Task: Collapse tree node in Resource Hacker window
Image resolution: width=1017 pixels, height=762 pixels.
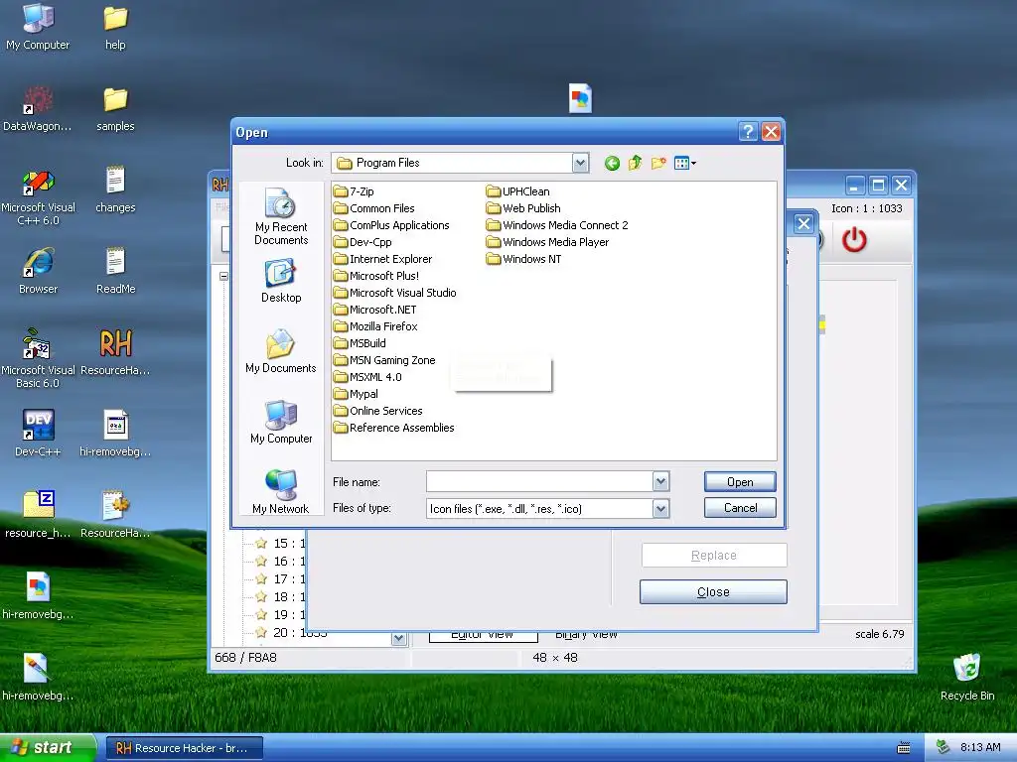Action: coord(223,276)
